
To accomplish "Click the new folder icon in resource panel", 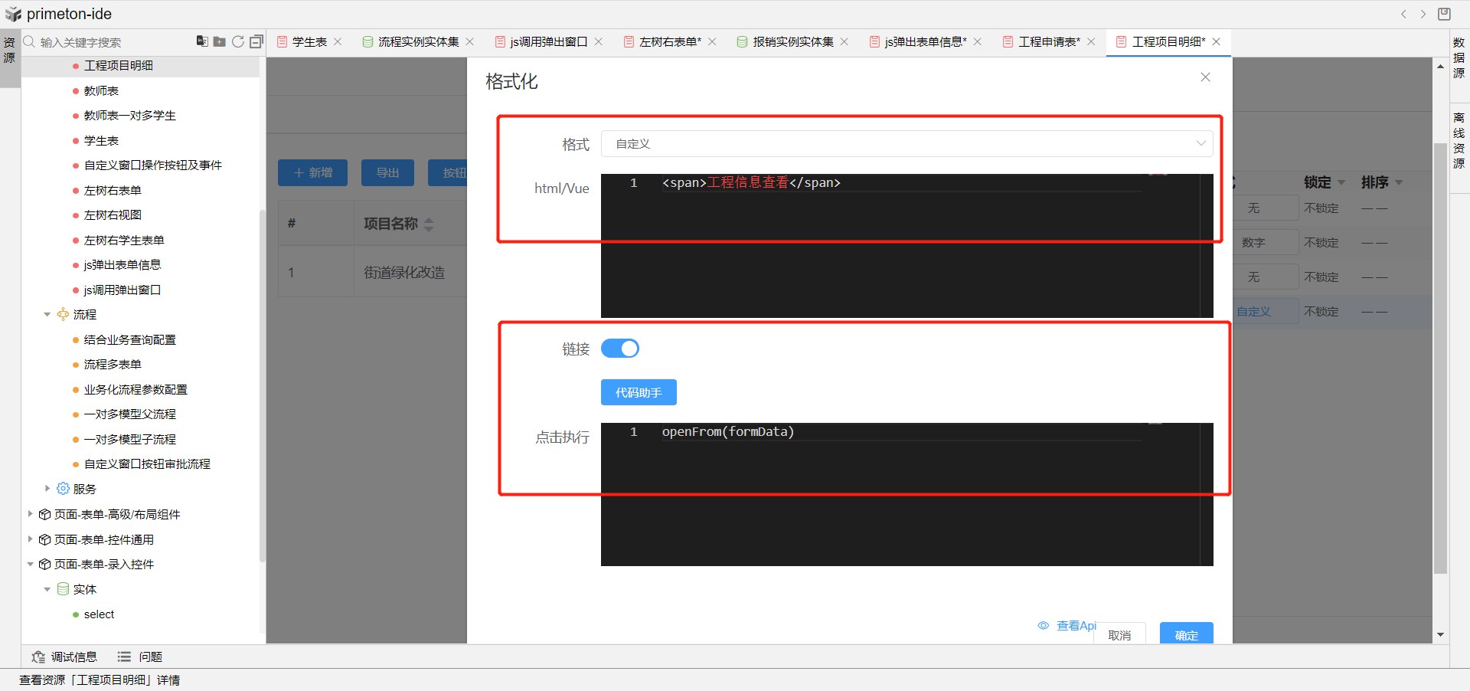I will click(x=220, y=41).
